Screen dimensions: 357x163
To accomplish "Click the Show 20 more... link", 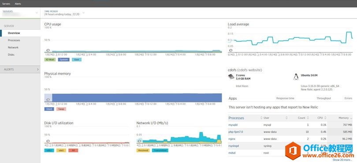I will [x=342, y=160].
